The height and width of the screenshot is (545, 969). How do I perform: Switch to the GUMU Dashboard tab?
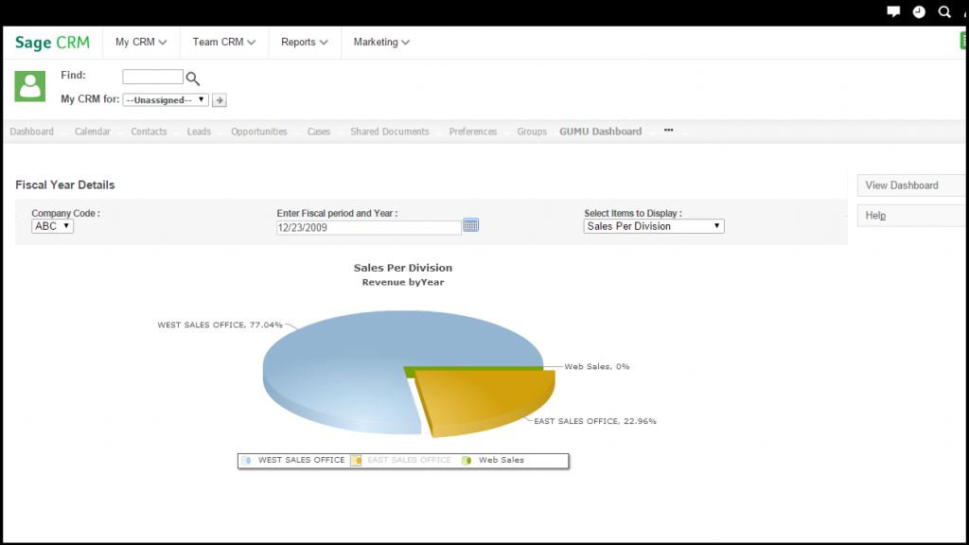(x=601, y=132)
